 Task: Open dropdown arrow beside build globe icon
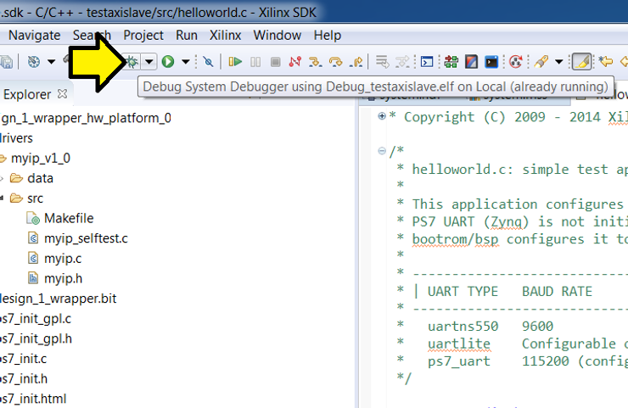(x=51, y=62)
